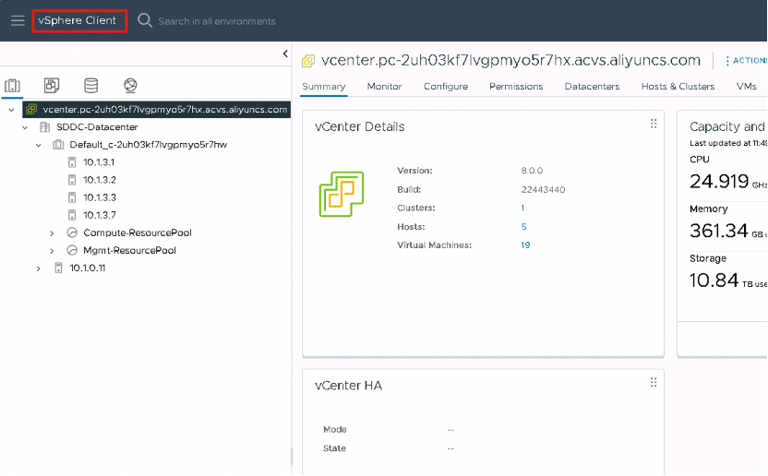Collapse the SDDC-Datacenter tree node
768x476 pixels.
tap(26, 127)
